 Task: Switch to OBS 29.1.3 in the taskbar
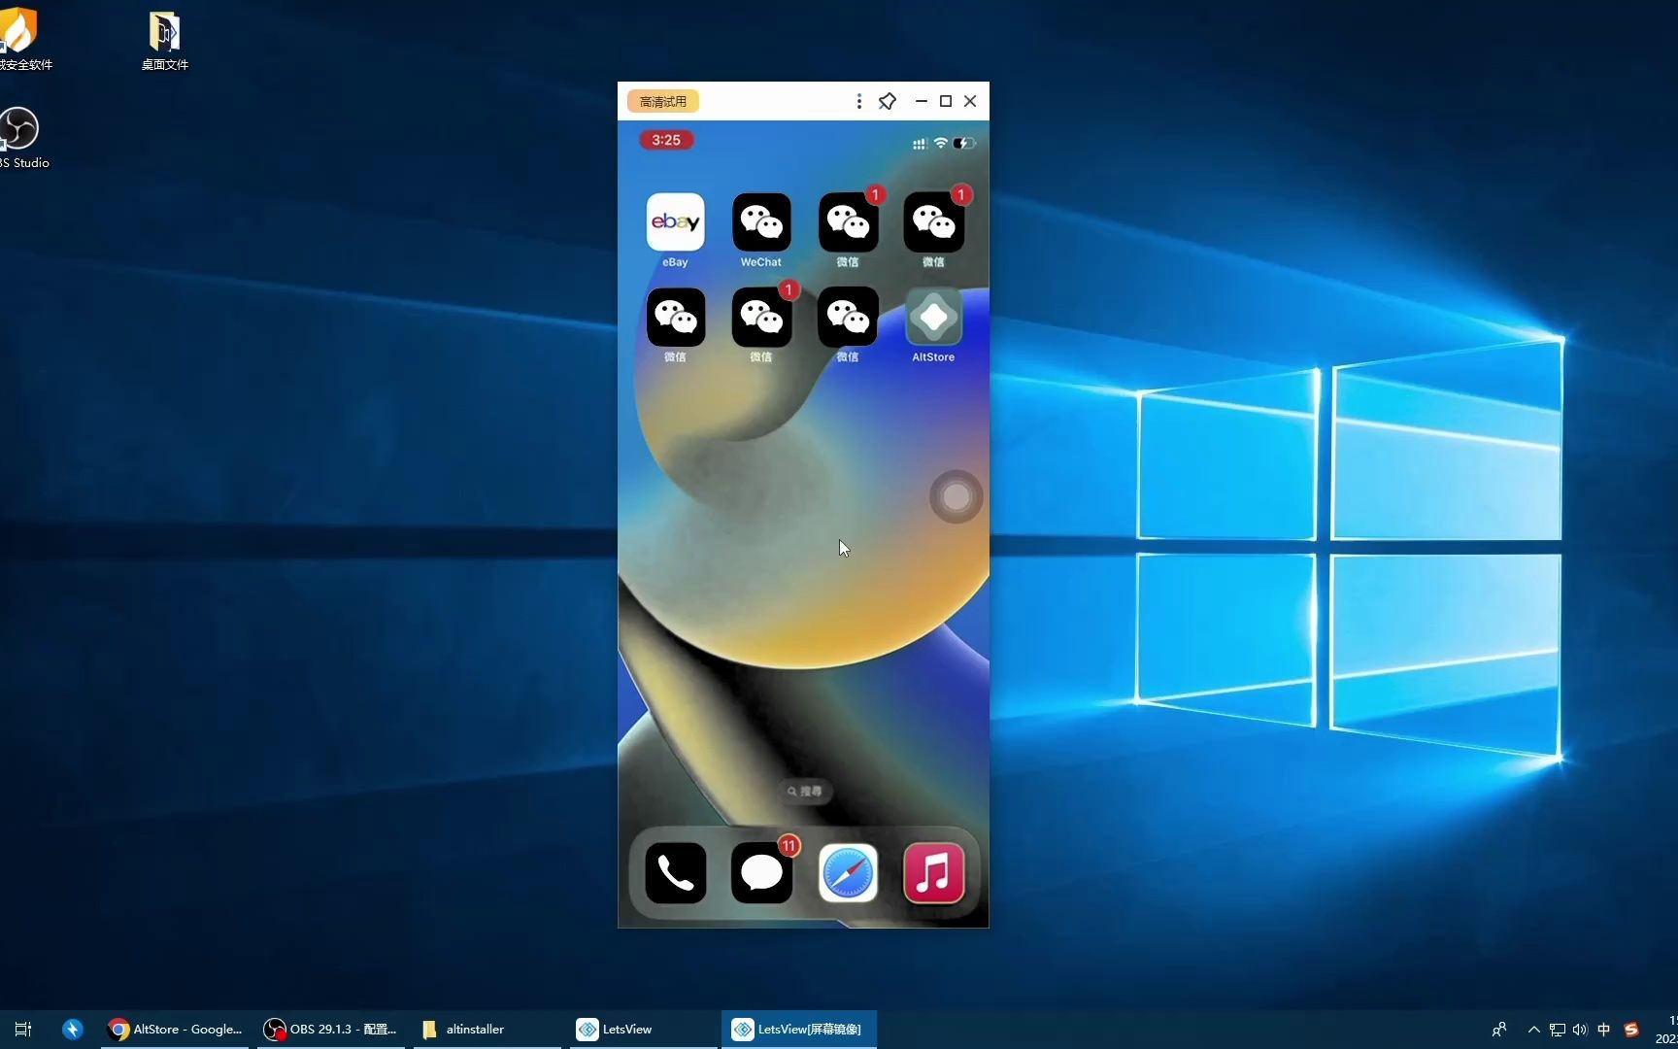331,1029
